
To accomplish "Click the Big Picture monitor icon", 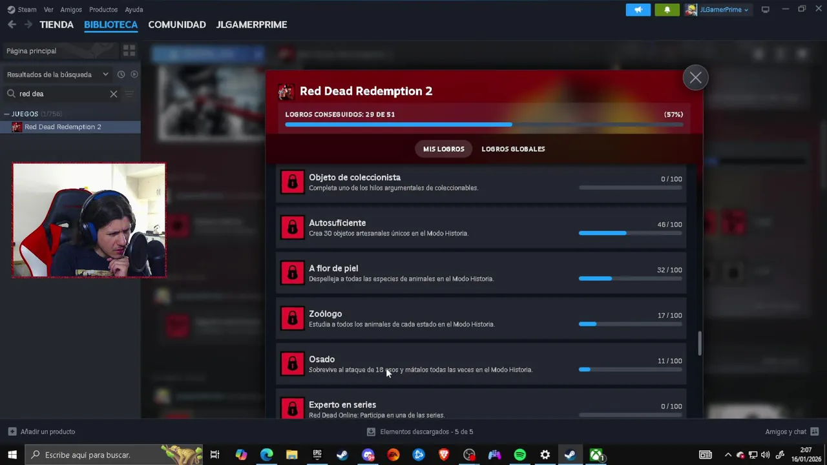I will (x=766, y=10).
